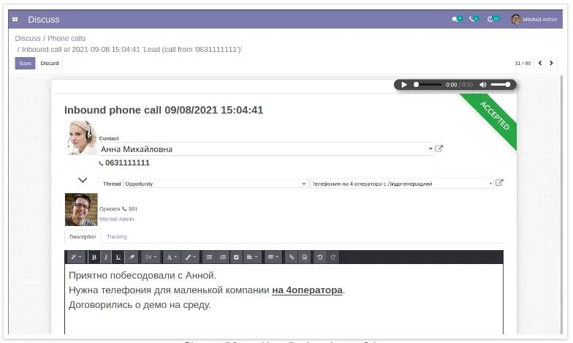Mute the audio player speaker icon
Screen dimensions: 573x343
(482, 85)
